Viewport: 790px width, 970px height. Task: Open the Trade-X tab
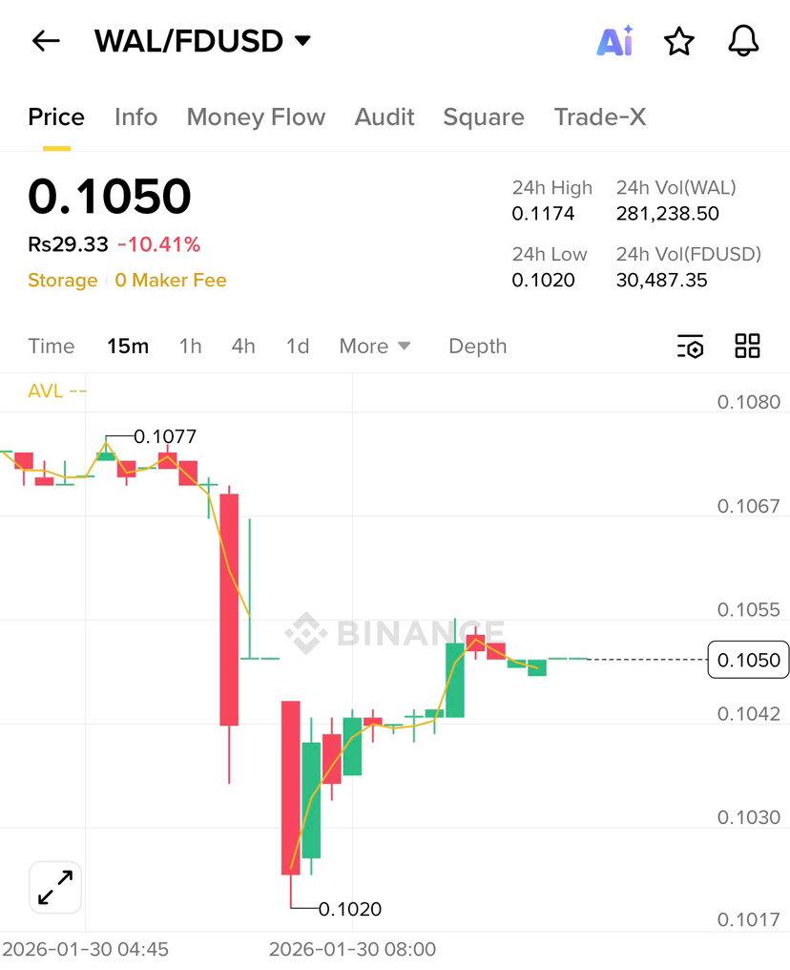pyautogui.click(x=599, y=116)
